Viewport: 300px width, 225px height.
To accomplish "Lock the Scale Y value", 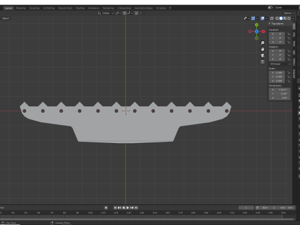I will (x=289, y=77).
